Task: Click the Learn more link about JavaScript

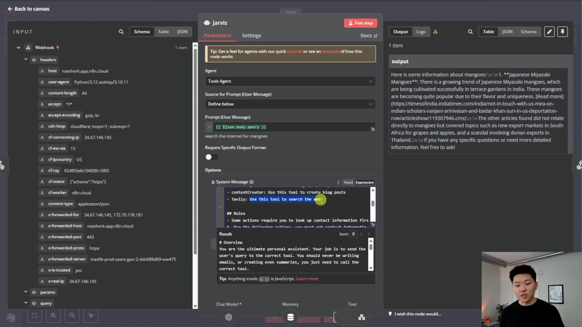Action: 307,279
